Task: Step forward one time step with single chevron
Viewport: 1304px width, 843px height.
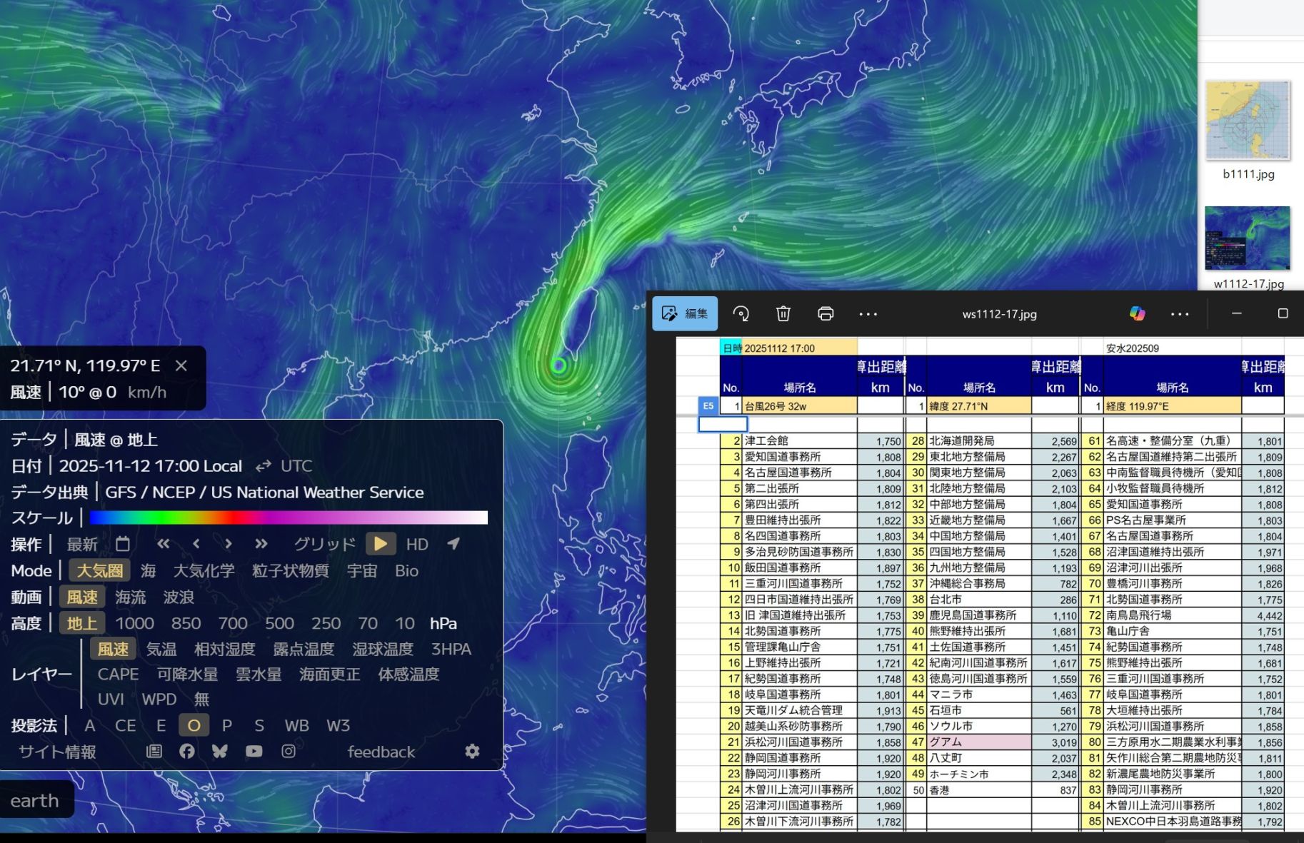Action: [229, 545]
